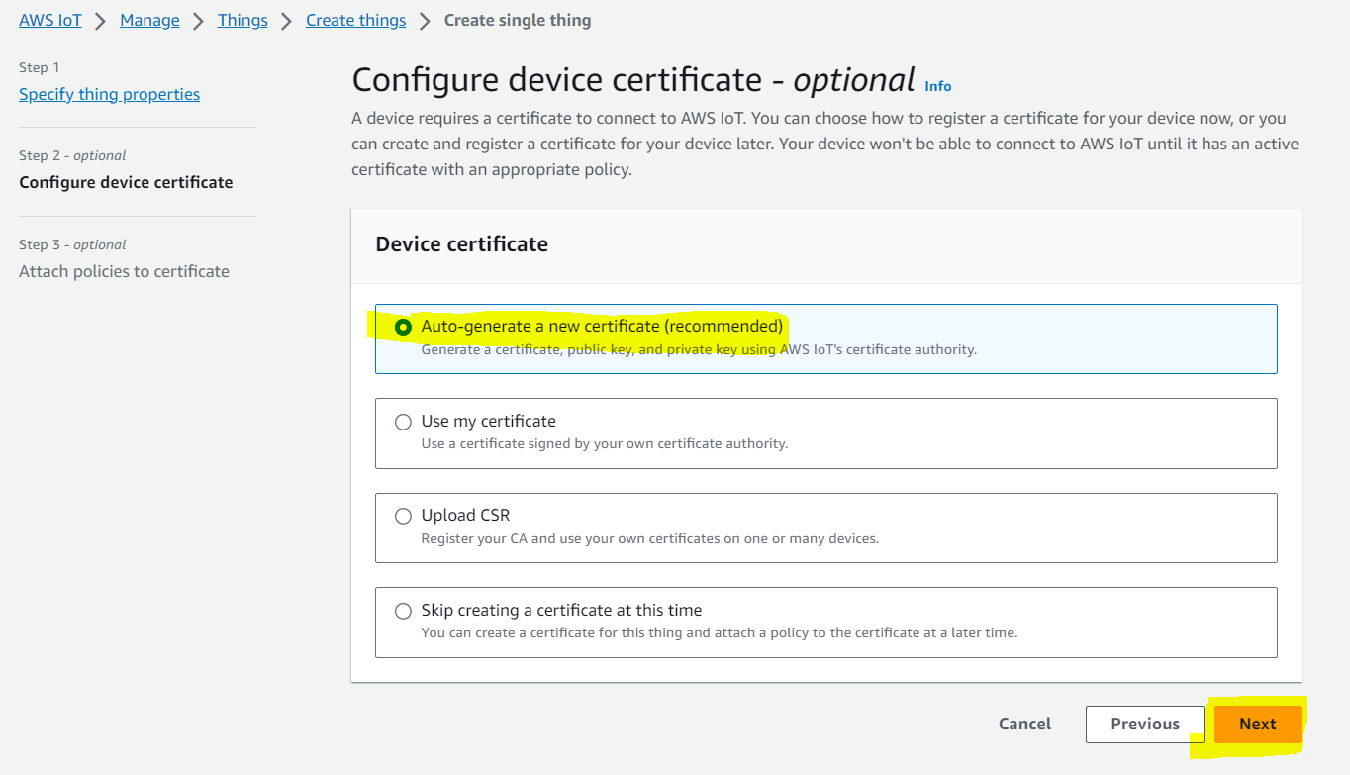The height and width of the screenshot is (775, 1350).
Task: Click 'Configure device certificate' step in sidebar
Action: (126, 182)
